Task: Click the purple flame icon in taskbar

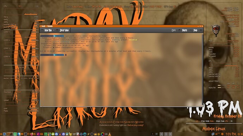Action: (x=38, y=134)
